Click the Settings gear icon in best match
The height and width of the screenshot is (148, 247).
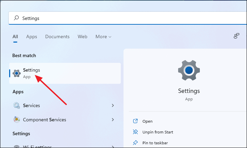17,73
